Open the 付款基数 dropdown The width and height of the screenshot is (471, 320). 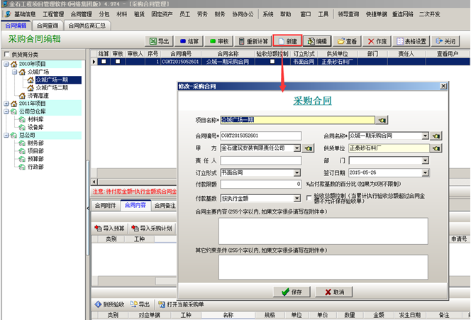[x=297, y=198]
